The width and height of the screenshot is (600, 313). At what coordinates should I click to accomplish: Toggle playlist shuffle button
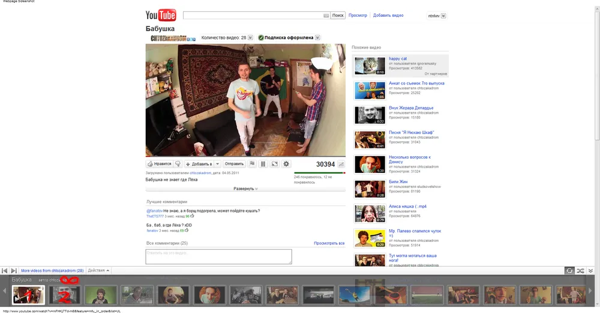[580, 271]
